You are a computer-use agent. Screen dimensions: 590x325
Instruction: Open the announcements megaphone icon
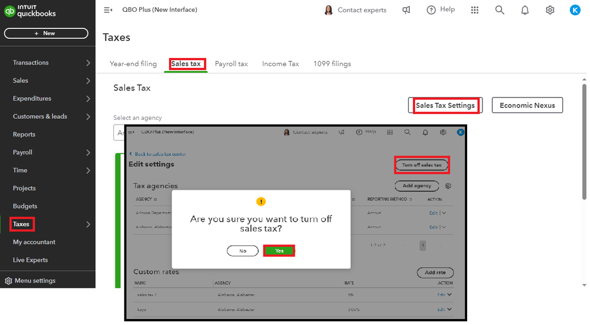406,10
